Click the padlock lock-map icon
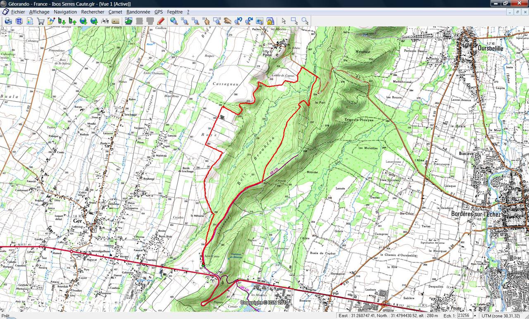 pos(270,21)
